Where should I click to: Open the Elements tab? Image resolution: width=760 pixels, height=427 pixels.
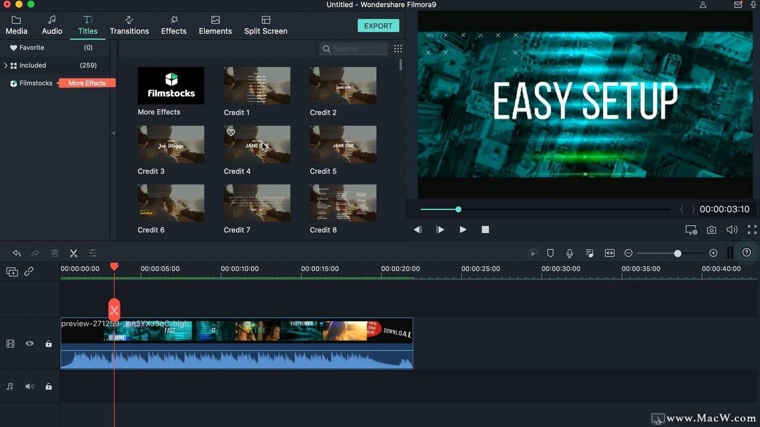coord(215,26)
